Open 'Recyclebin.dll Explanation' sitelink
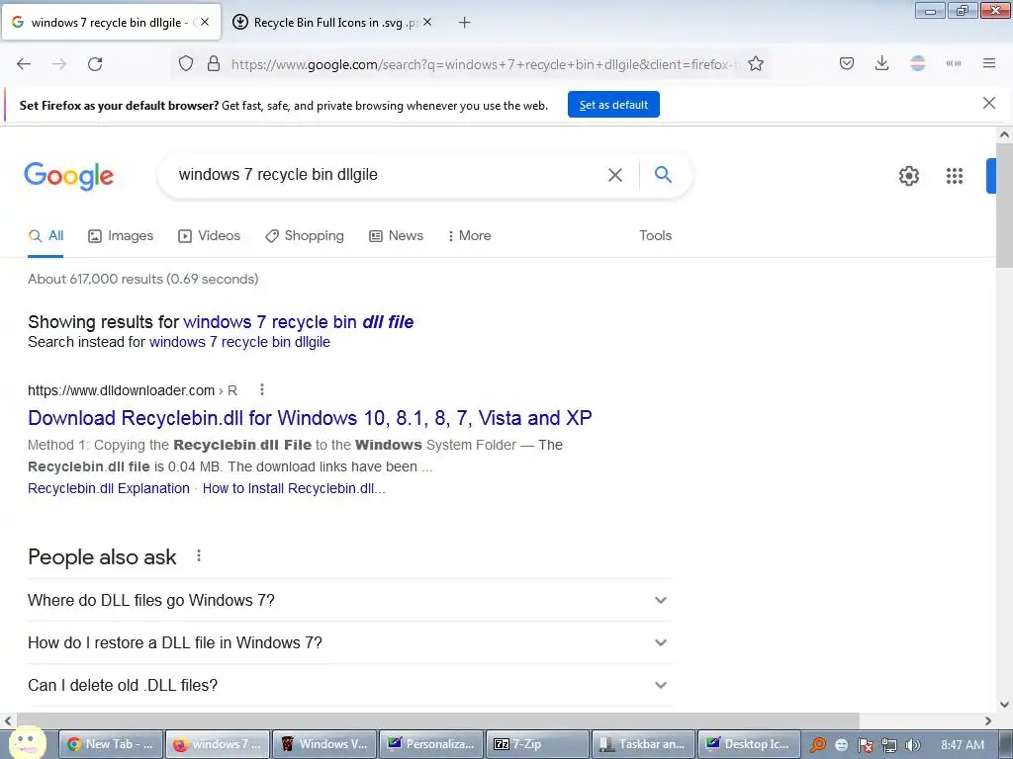 [109, 488]
